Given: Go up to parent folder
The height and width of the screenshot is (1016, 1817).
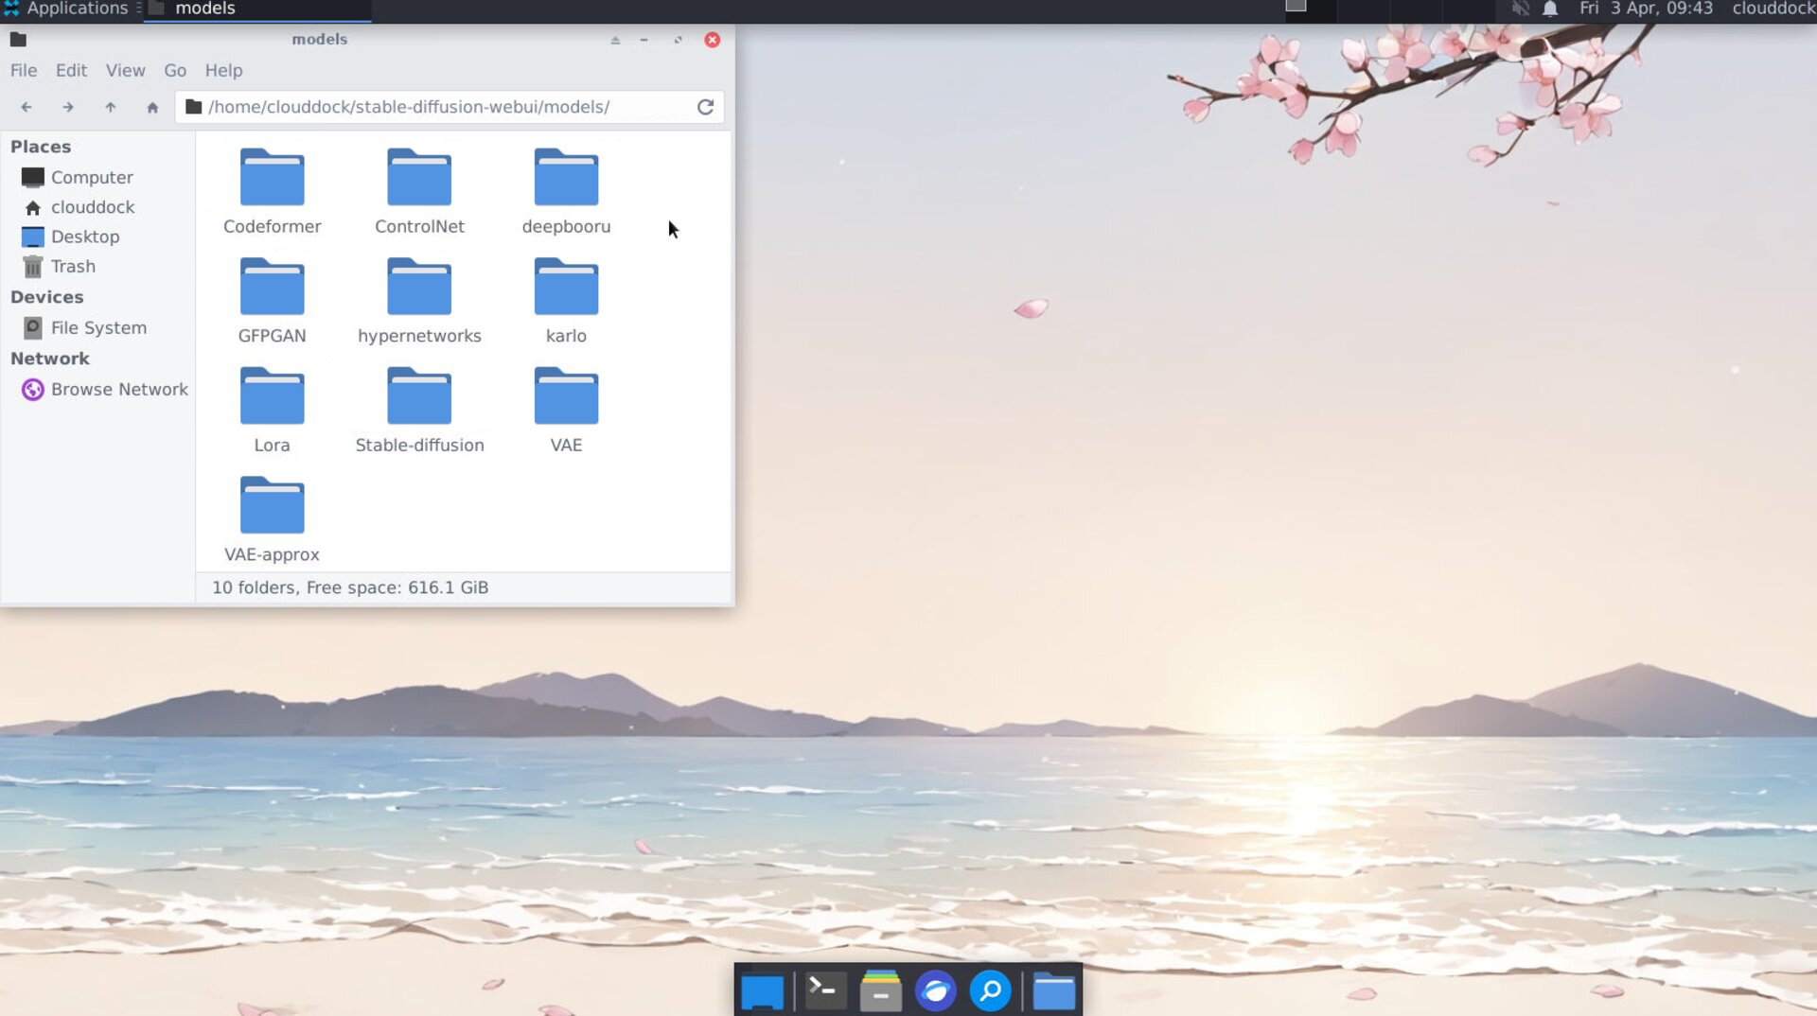Looking at the screenshot, I should tap(111, 107).
